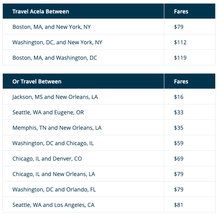Click the $16 fare
218x216 pixels.
tap(179, 97)
